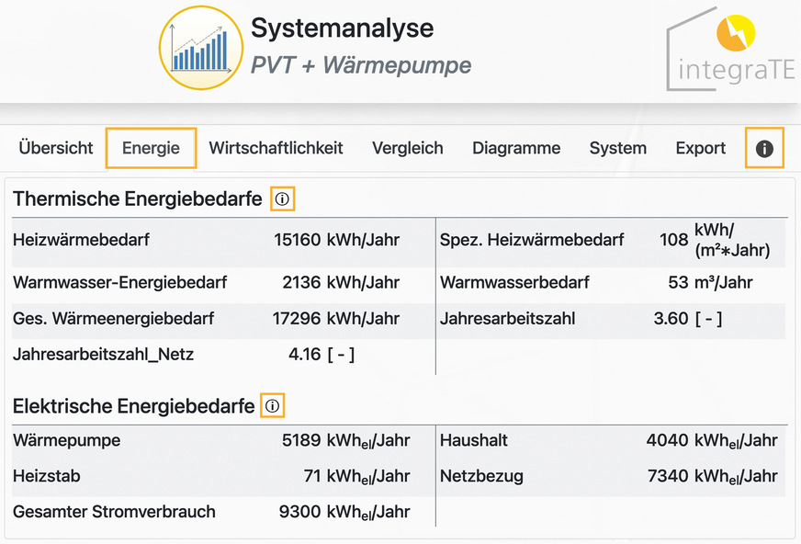
Task: Click the info icon next to Thermische Energiebedarfe
Action: (283, 198)
